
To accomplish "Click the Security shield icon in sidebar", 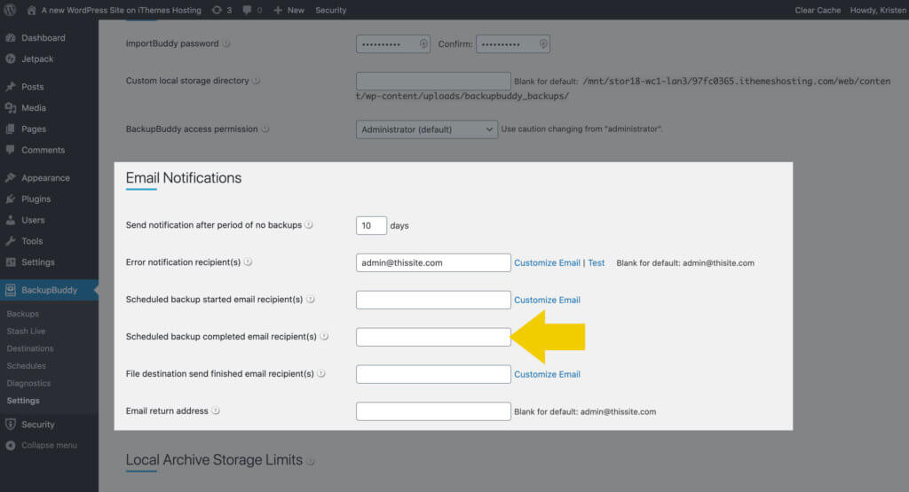I will pos(11,425).
